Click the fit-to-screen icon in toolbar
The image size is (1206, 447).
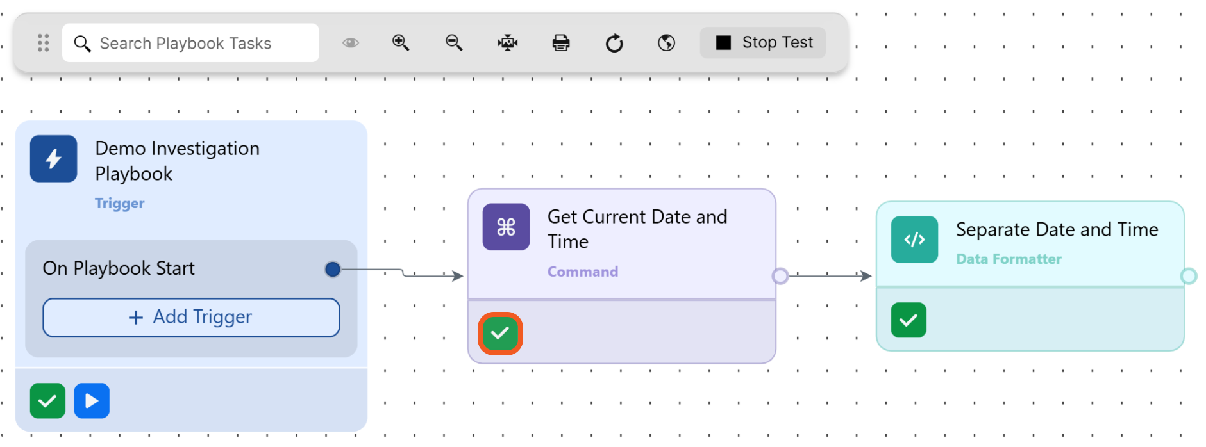[x=508, y=43]
